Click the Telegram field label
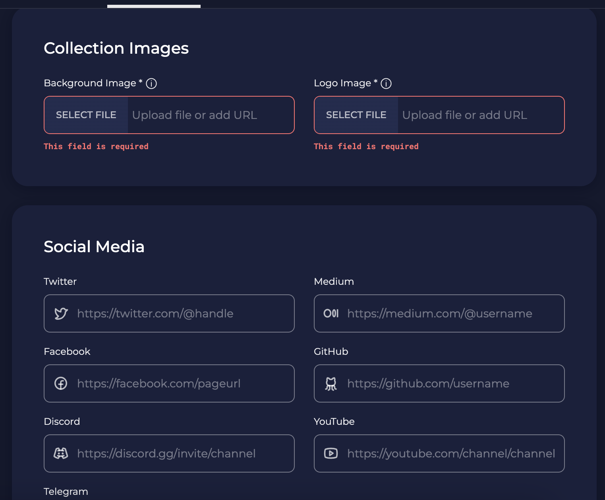The width and height of the screenshot is (605, 500). coord(66,492)
